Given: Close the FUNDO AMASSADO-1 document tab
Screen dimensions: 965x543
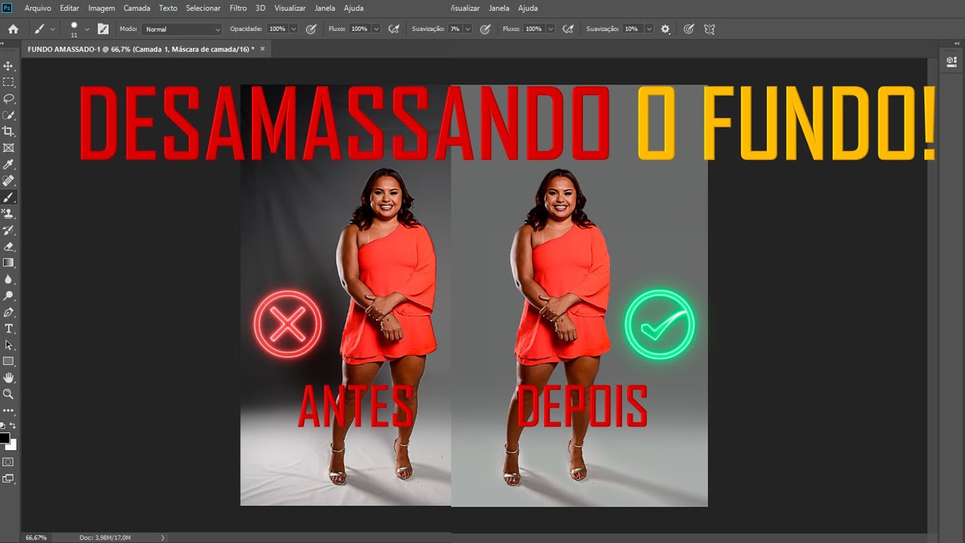Looking at the screenshot, I should (x=262, y=48).
